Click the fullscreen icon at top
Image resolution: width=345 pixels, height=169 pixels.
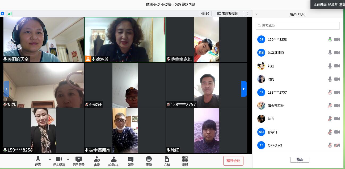click(246, 13)
